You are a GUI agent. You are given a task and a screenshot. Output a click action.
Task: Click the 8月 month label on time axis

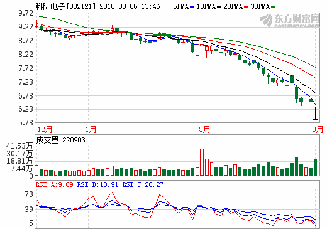(x=318, y=129)
